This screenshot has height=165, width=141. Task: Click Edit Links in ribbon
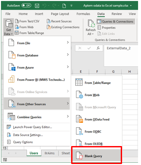pos(106,34)
